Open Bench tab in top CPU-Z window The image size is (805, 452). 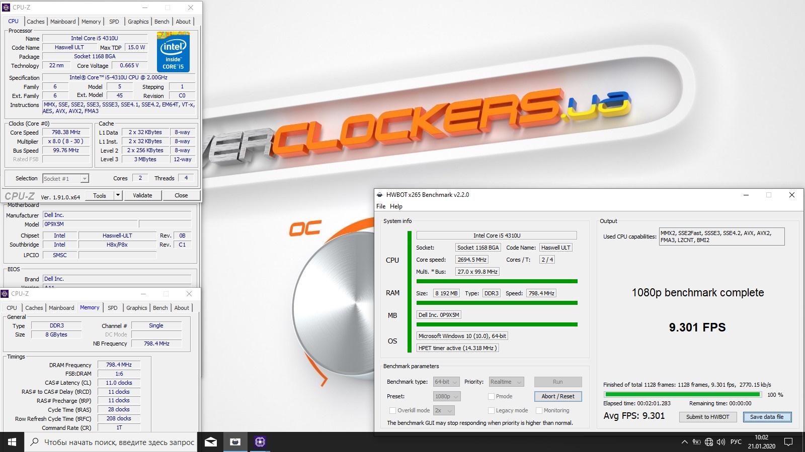(162, 22)
